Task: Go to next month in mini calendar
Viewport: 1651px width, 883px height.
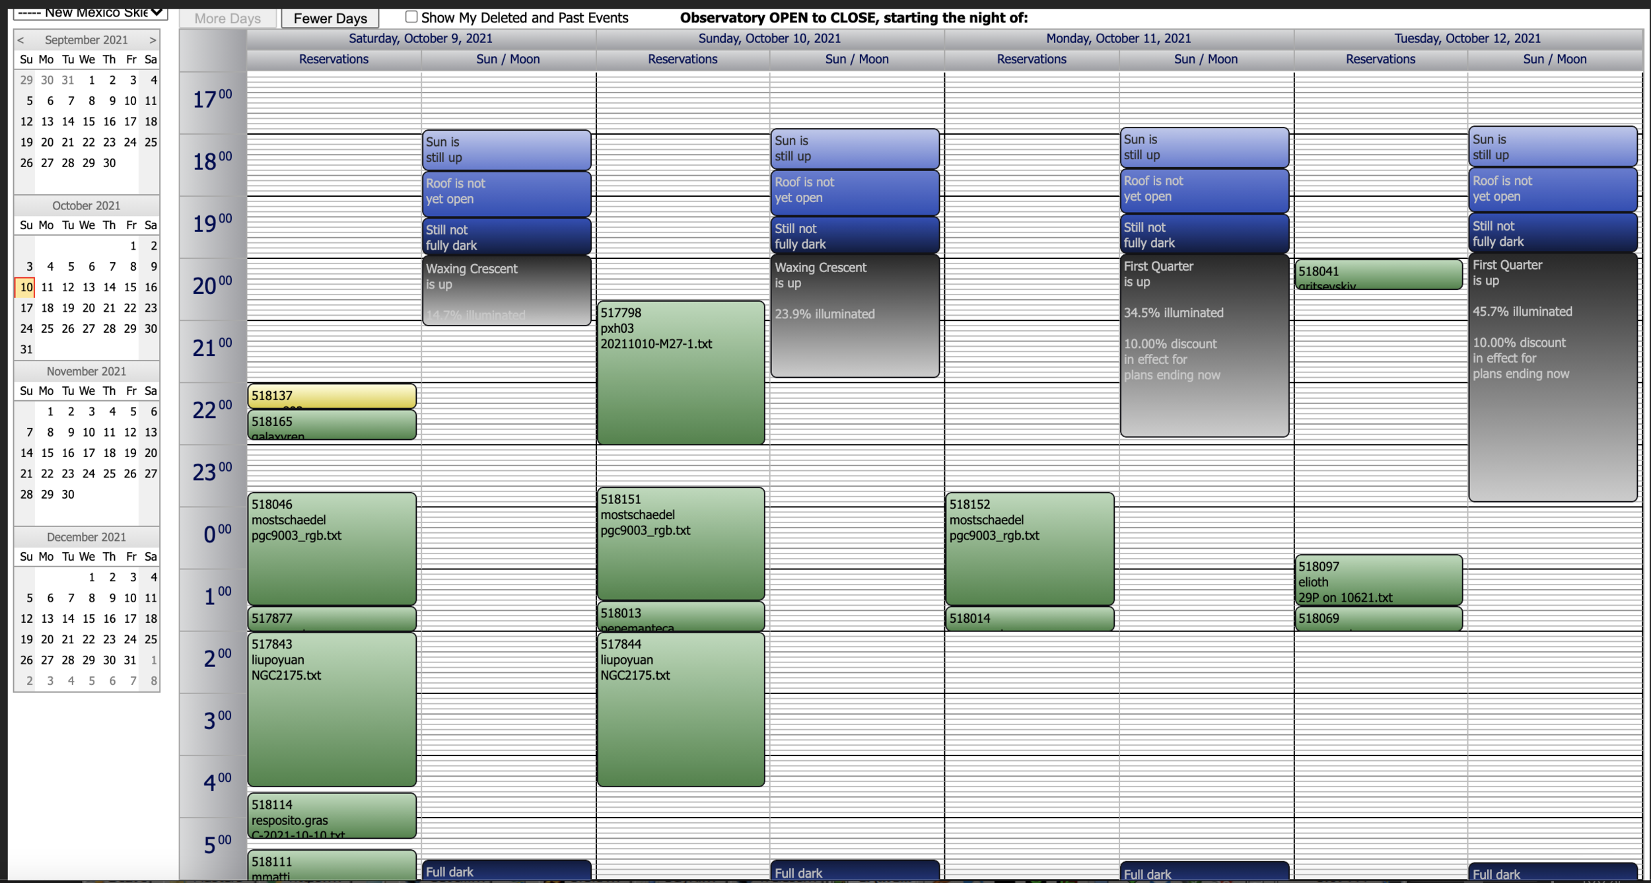Action: [x=153, y=40]
